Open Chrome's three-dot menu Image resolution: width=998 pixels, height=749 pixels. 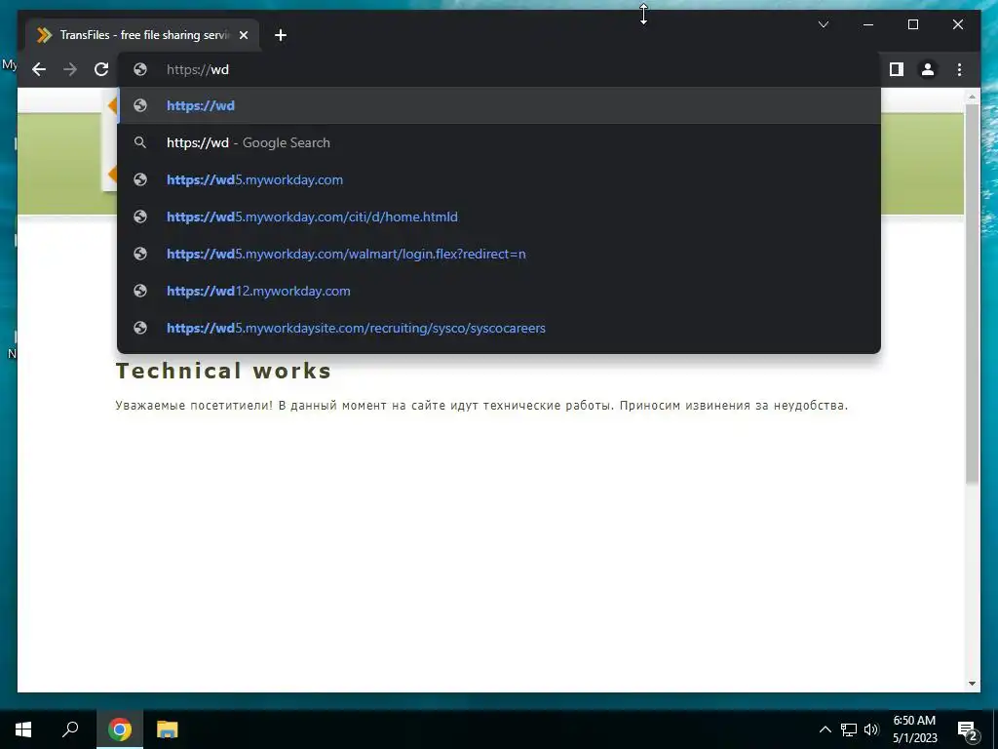click(959, 69)
